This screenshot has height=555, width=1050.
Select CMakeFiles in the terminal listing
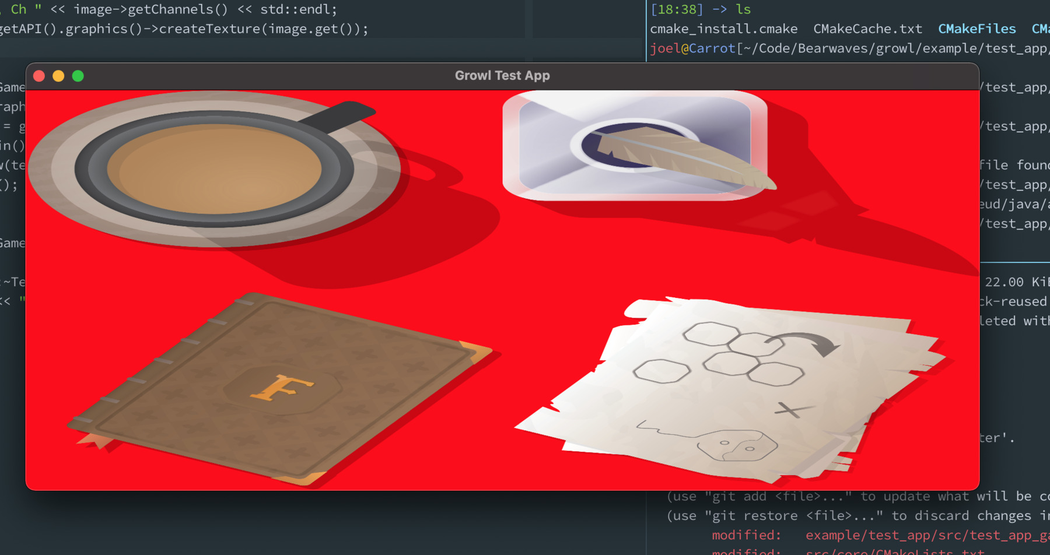(x=977, y=29)
